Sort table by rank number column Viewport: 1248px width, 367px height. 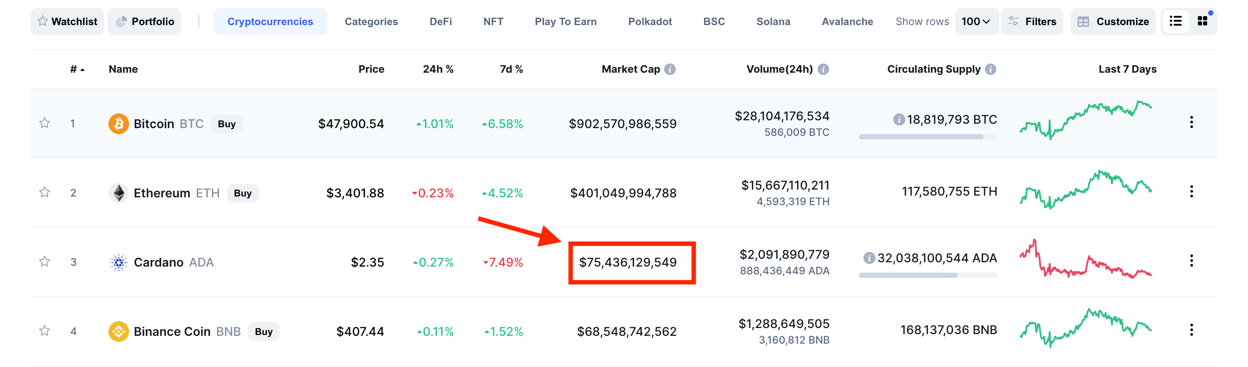click(77, 69)
